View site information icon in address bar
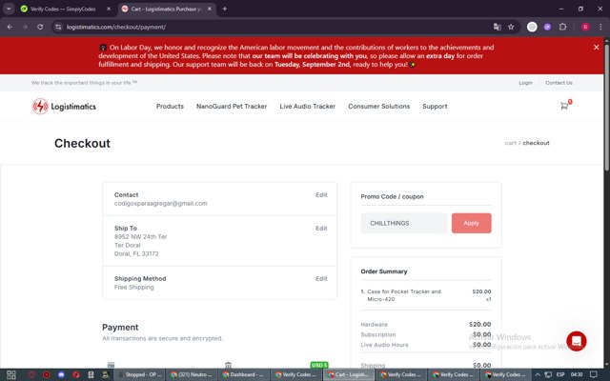This screenshot has height=381, width=610. (58, 27)
